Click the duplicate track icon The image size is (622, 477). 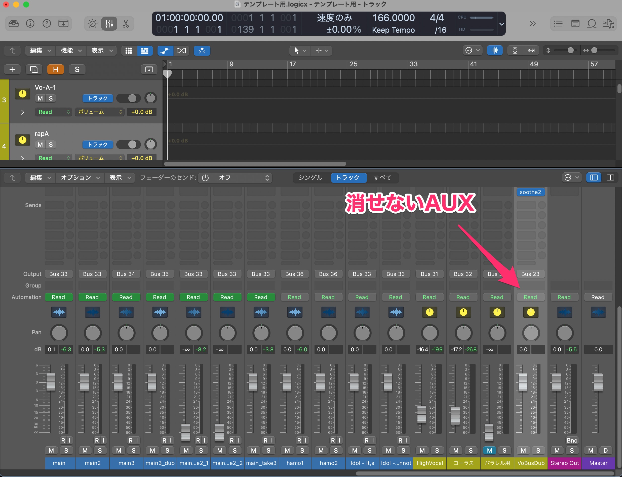pyautogui.click(x=34, y=70)
